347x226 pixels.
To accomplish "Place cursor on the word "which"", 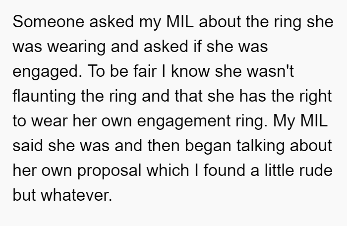I will point(168,170).
